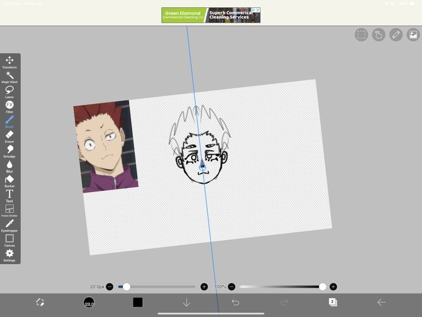Select the Bucket fill tool
422x317 pixels.
click(x=9, y=181)
